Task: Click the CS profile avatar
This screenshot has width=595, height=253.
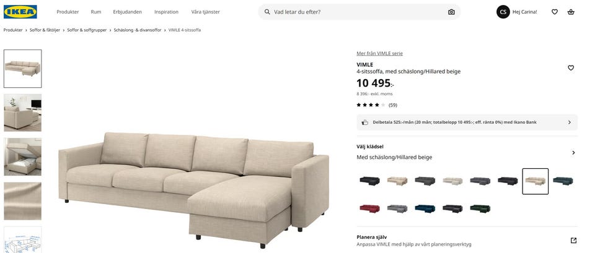Action: [x=503, y=12]
